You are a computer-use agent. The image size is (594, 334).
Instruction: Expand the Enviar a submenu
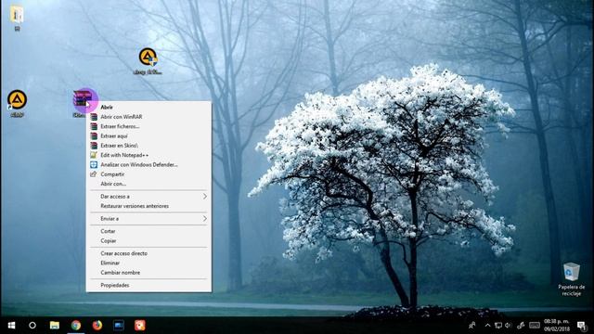tap(148, 219)
